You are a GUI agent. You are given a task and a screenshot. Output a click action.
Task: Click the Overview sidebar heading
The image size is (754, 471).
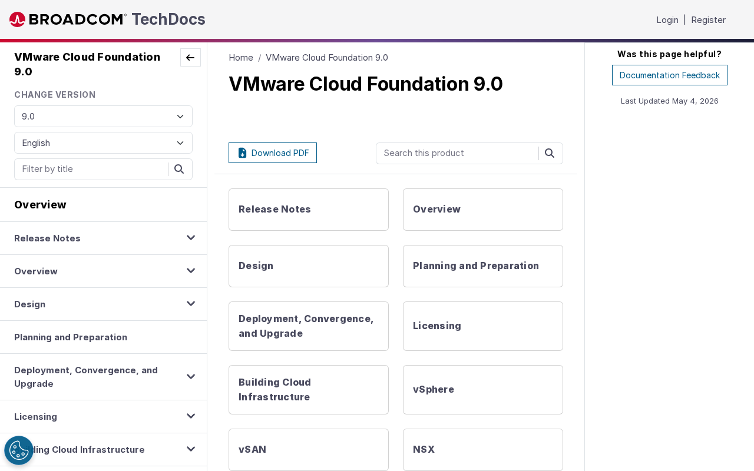[x=40, y=205]
